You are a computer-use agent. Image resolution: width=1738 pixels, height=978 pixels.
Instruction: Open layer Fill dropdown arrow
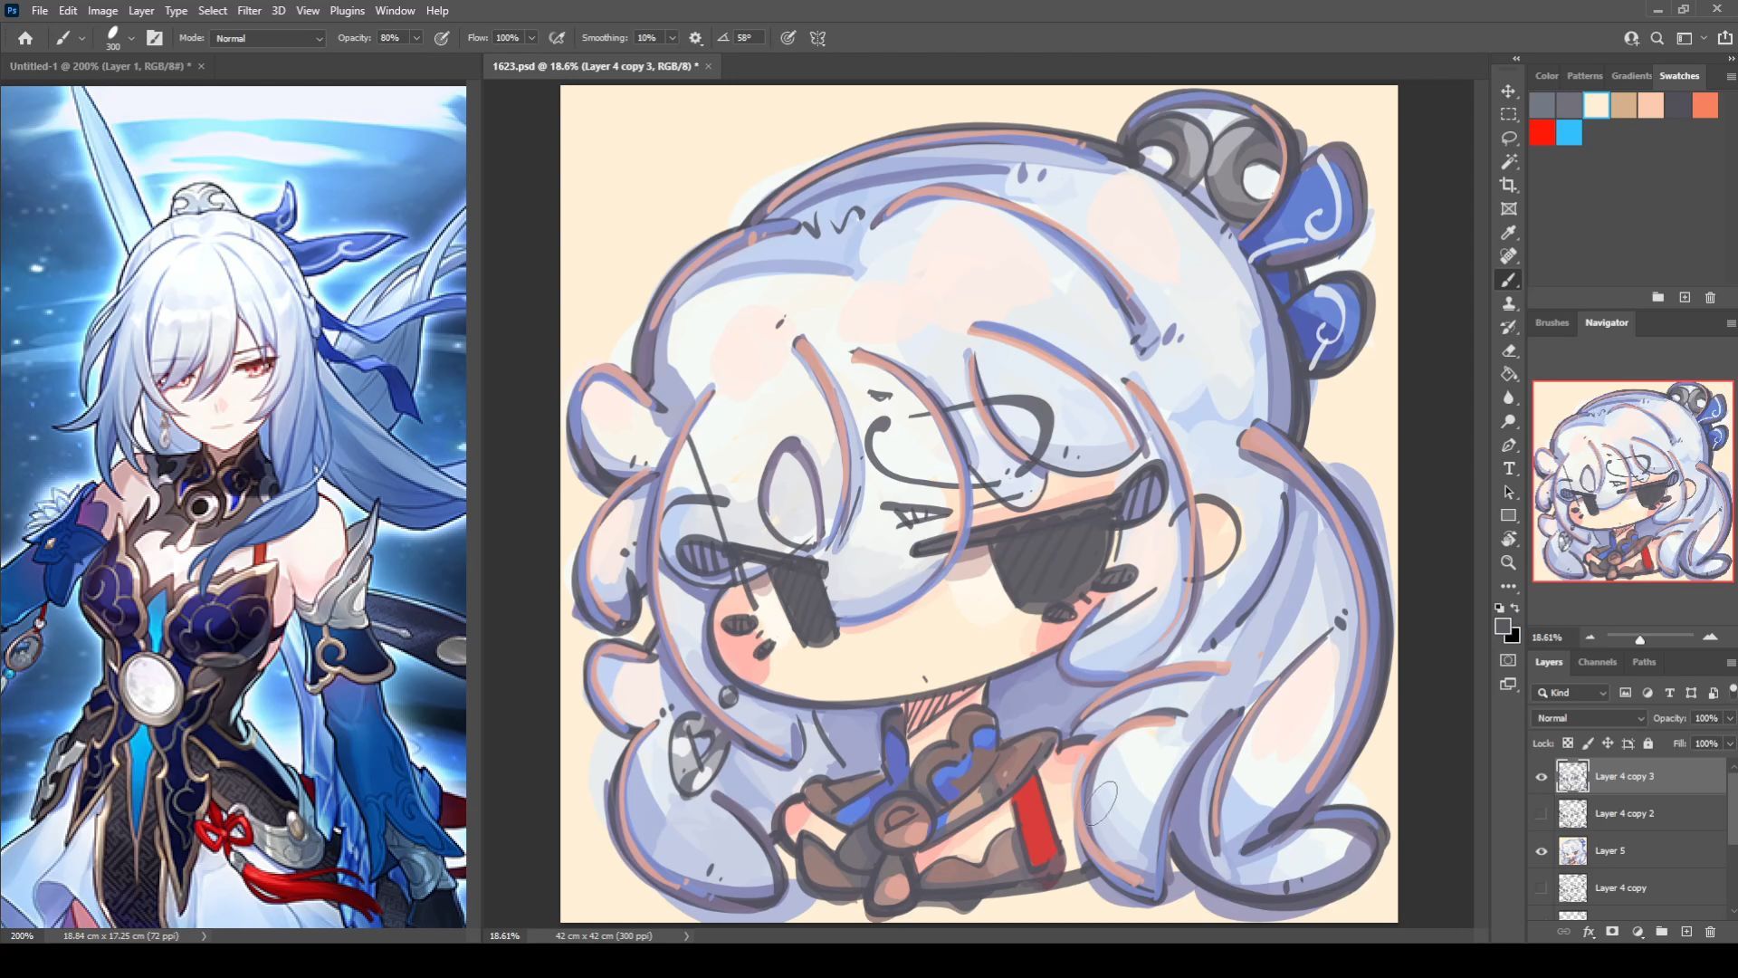click(1730, 743)
